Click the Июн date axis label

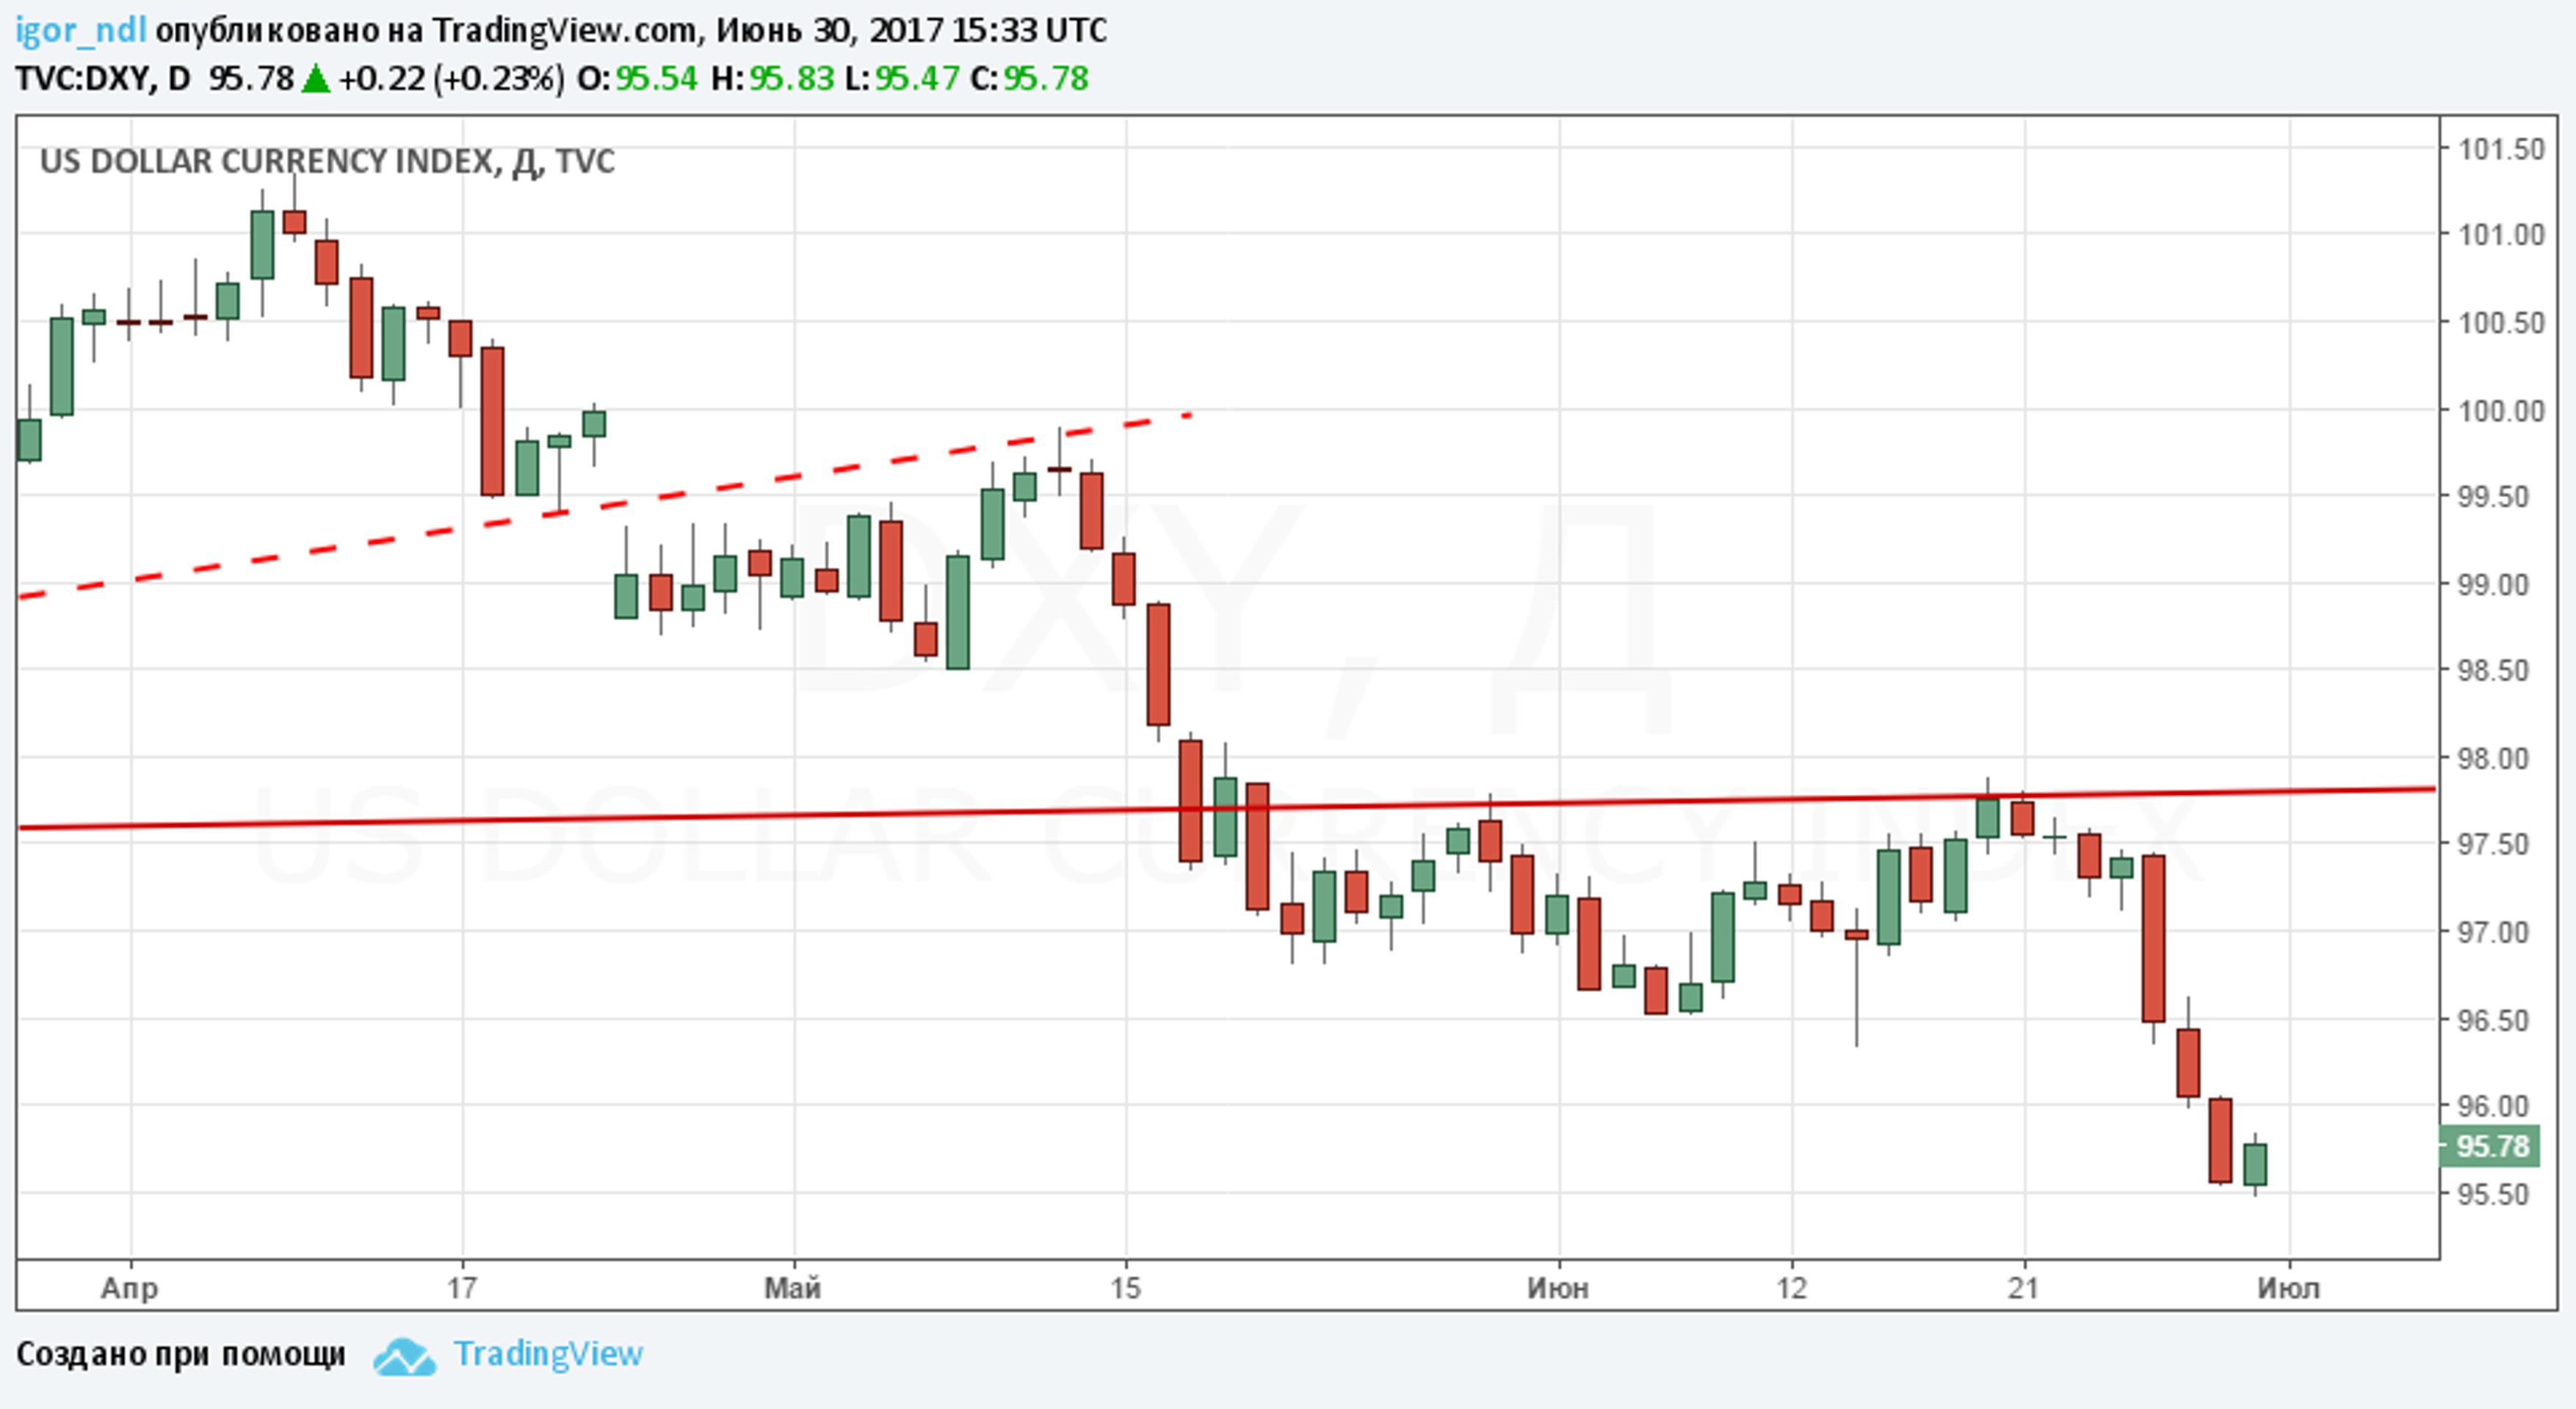1557,1288
